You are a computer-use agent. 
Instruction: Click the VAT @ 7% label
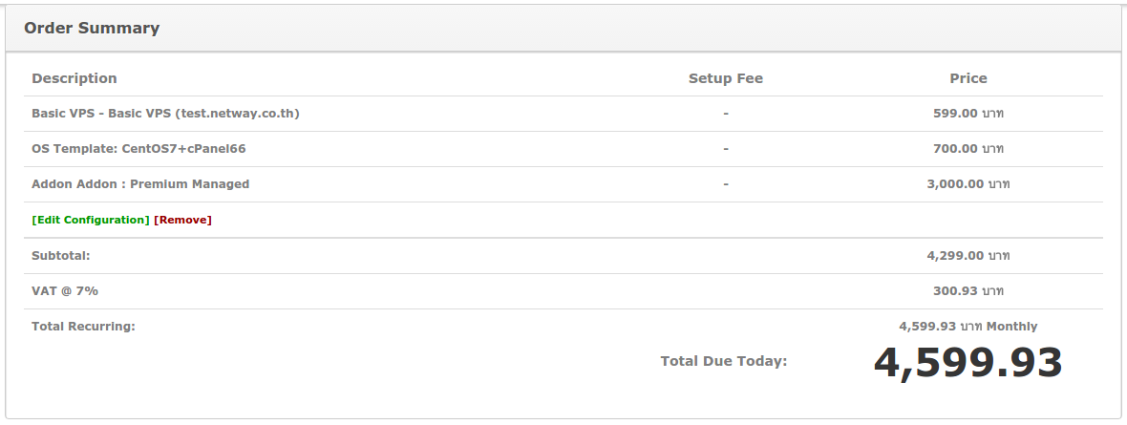pos(65,291)
